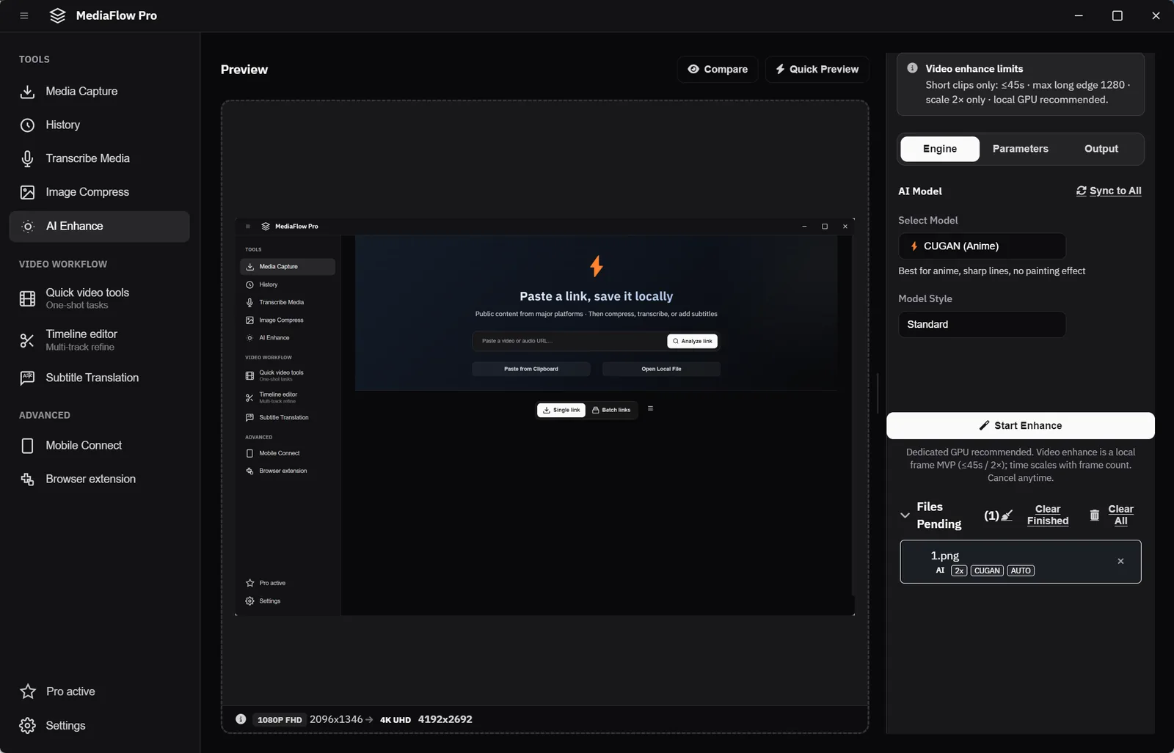Image resolution: width=1174 pixels, height=753 pixels.
Task: Click Start Enhance button
Action: coord(1021,426)
